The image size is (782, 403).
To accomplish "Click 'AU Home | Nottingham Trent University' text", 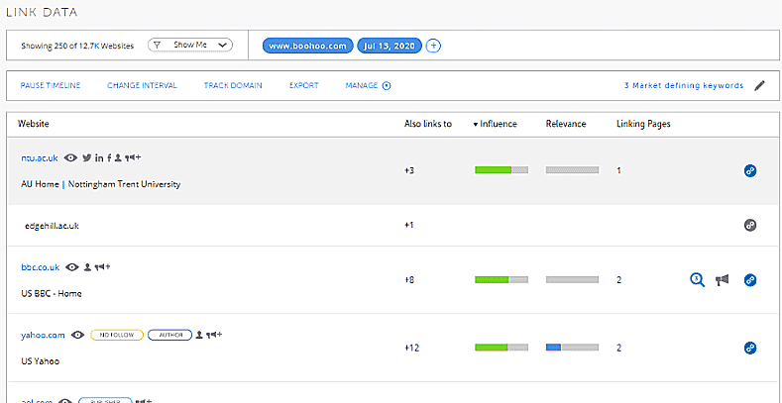I will [x=101, y=184].
